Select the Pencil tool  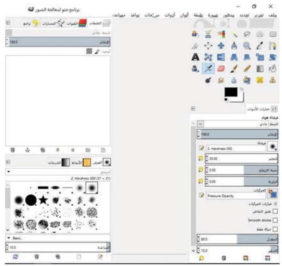tap(247, 69)
